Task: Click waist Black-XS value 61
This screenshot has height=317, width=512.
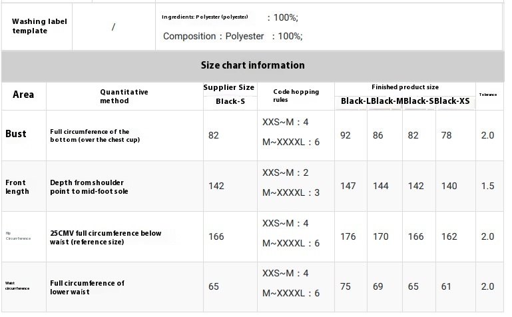Action: click(446, 286)
